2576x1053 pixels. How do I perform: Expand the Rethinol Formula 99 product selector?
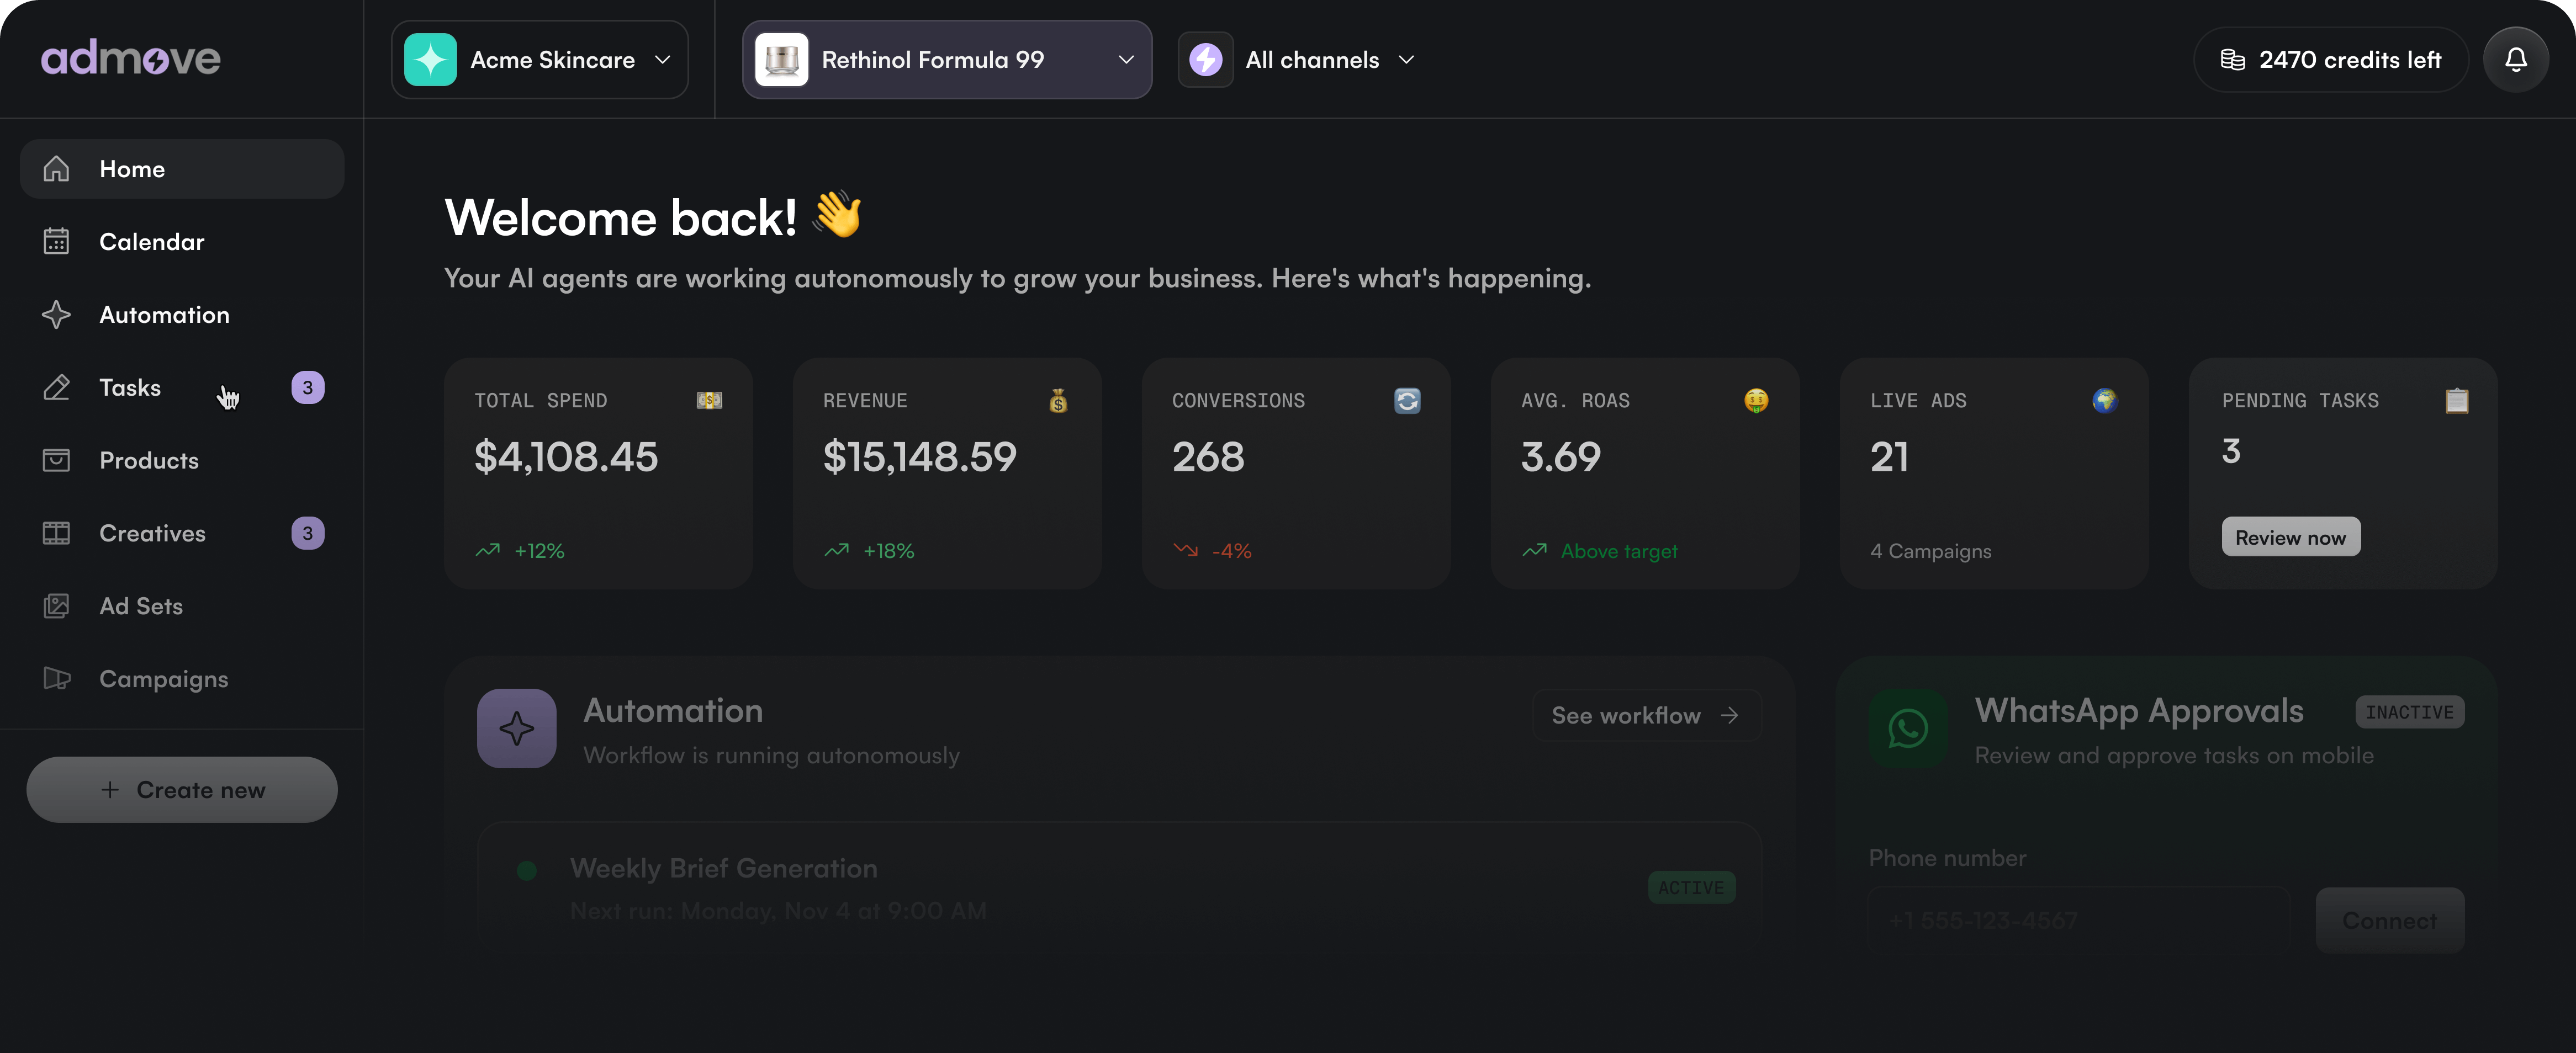click(947, 59)
